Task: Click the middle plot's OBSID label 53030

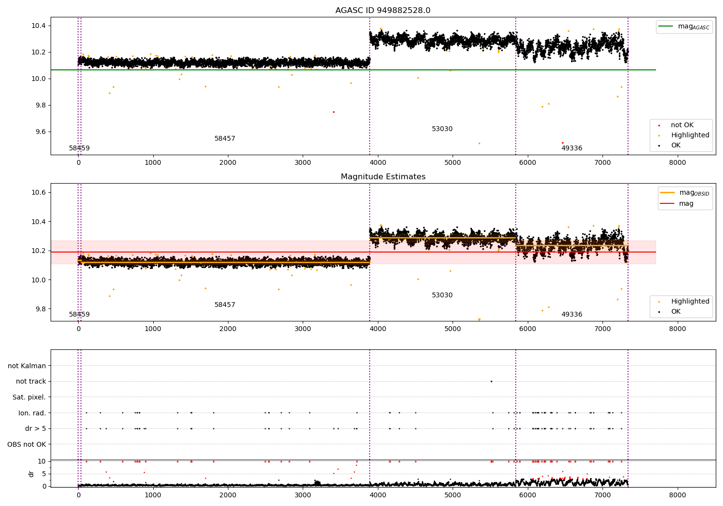Action: click(442, 295)
